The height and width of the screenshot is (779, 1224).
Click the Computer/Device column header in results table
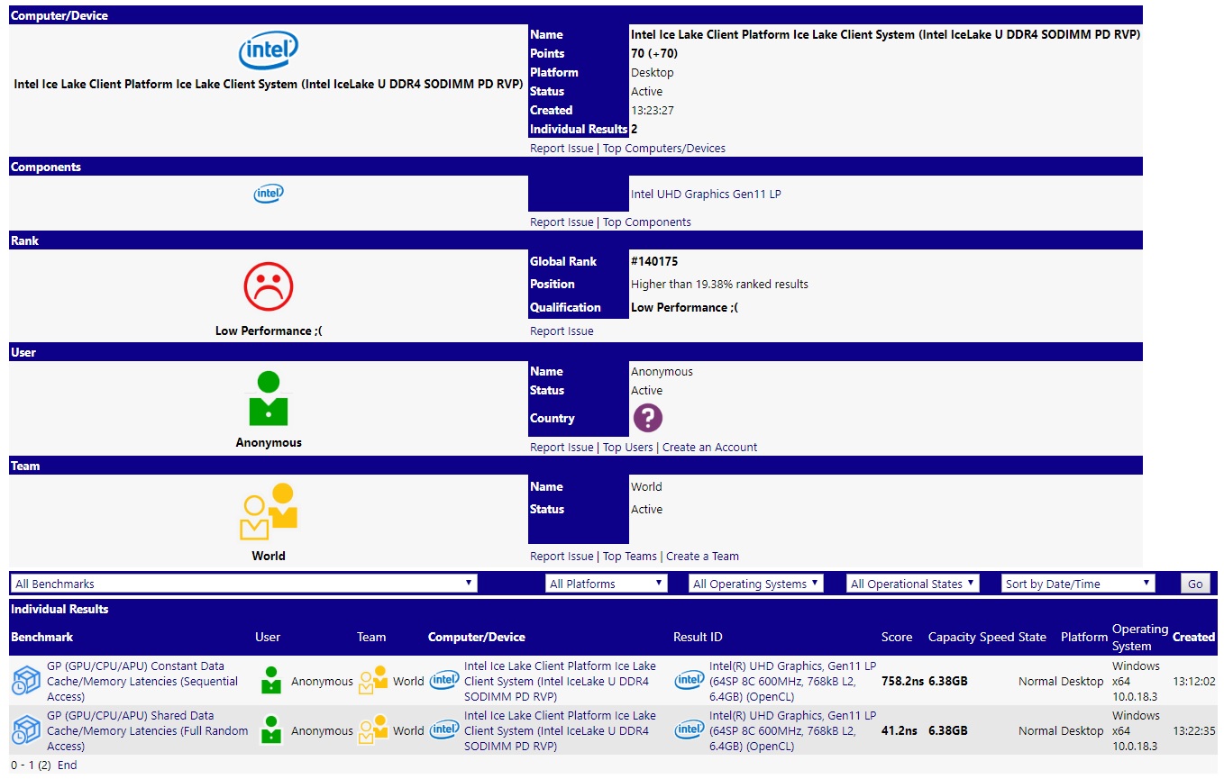pos(477,638)
